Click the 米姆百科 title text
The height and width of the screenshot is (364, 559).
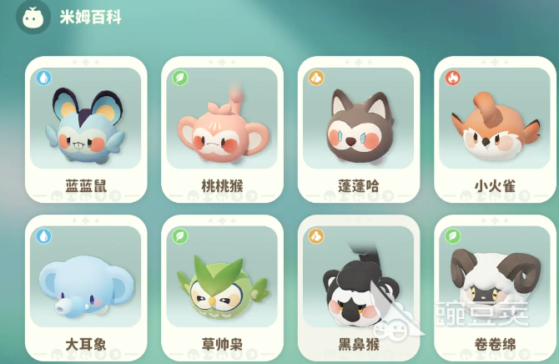(x=91, y=18)
